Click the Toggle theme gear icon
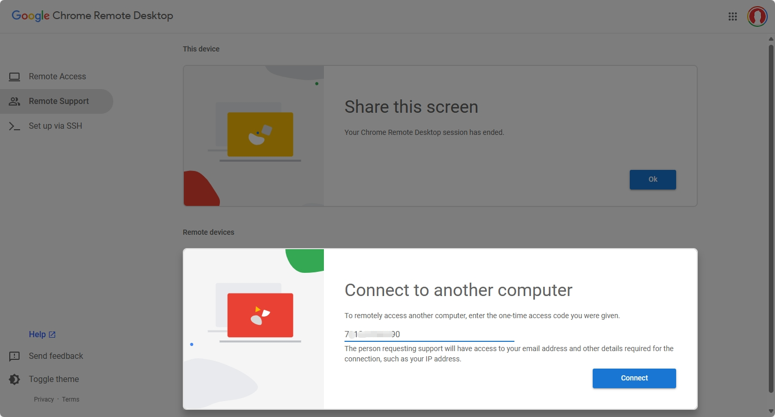Screen dimensions: 775x417 [x=14, y=379]
